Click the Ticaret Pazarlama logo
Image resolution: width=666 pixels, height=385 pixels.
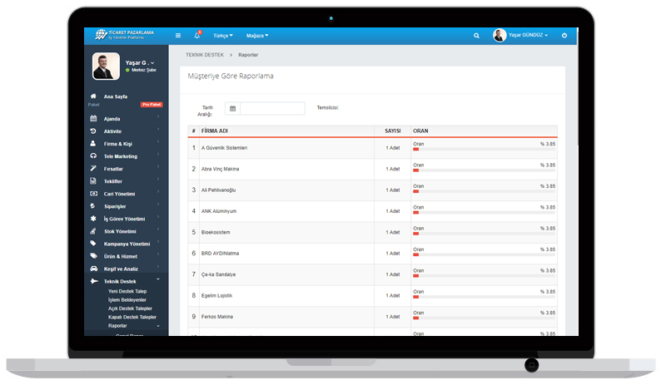[x=125, y=35]
